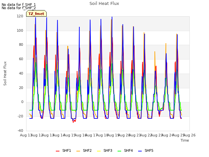Click the 0 y-axis tick label
The image size is (209, 157).
(22, 102)
